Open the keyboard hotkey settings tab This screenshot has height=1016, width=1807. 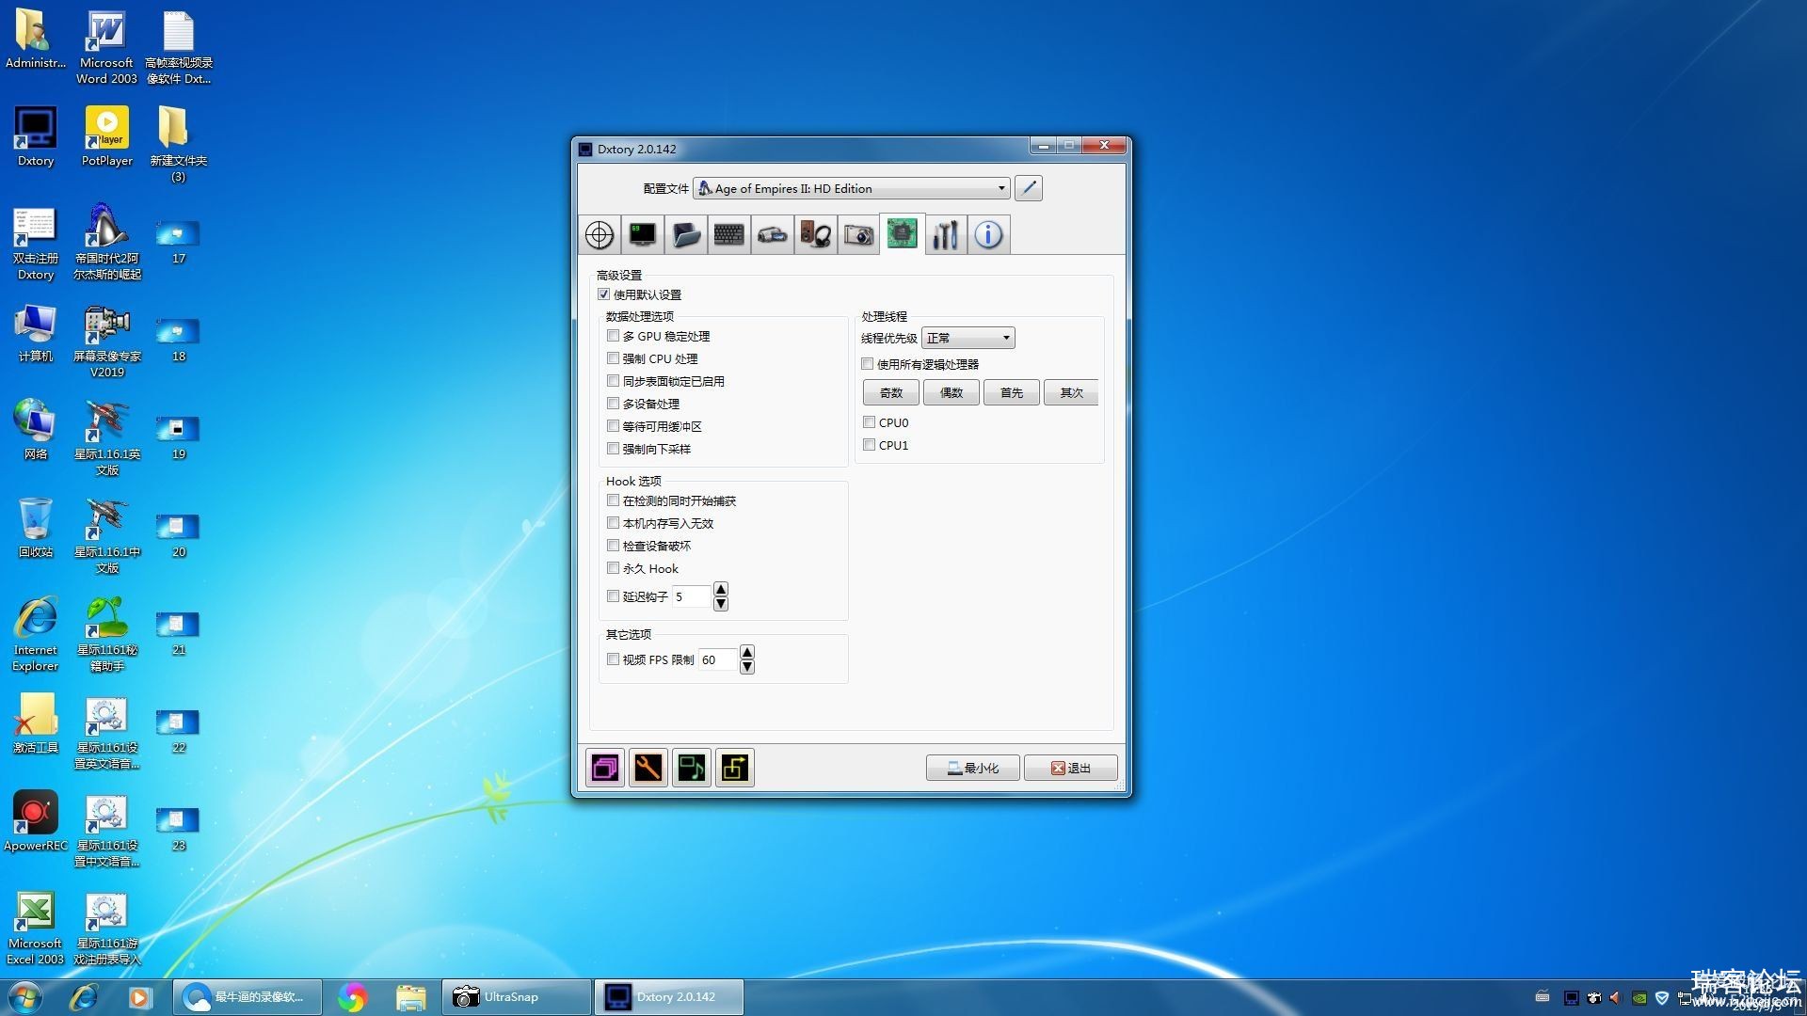click(729, 234)
